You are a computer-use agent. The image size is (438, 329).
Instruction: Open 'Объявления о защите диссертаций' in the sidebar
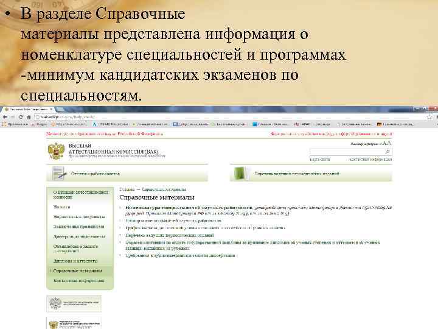75,249
